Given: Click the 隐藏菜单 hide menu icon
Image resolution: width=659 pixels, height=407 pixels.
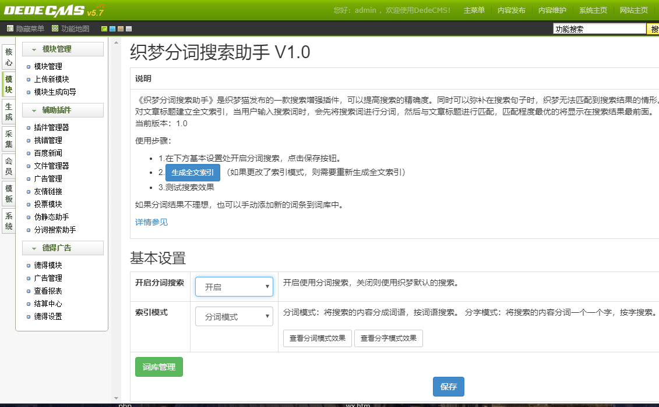Looking at the screenshot, I should (10, 28).
